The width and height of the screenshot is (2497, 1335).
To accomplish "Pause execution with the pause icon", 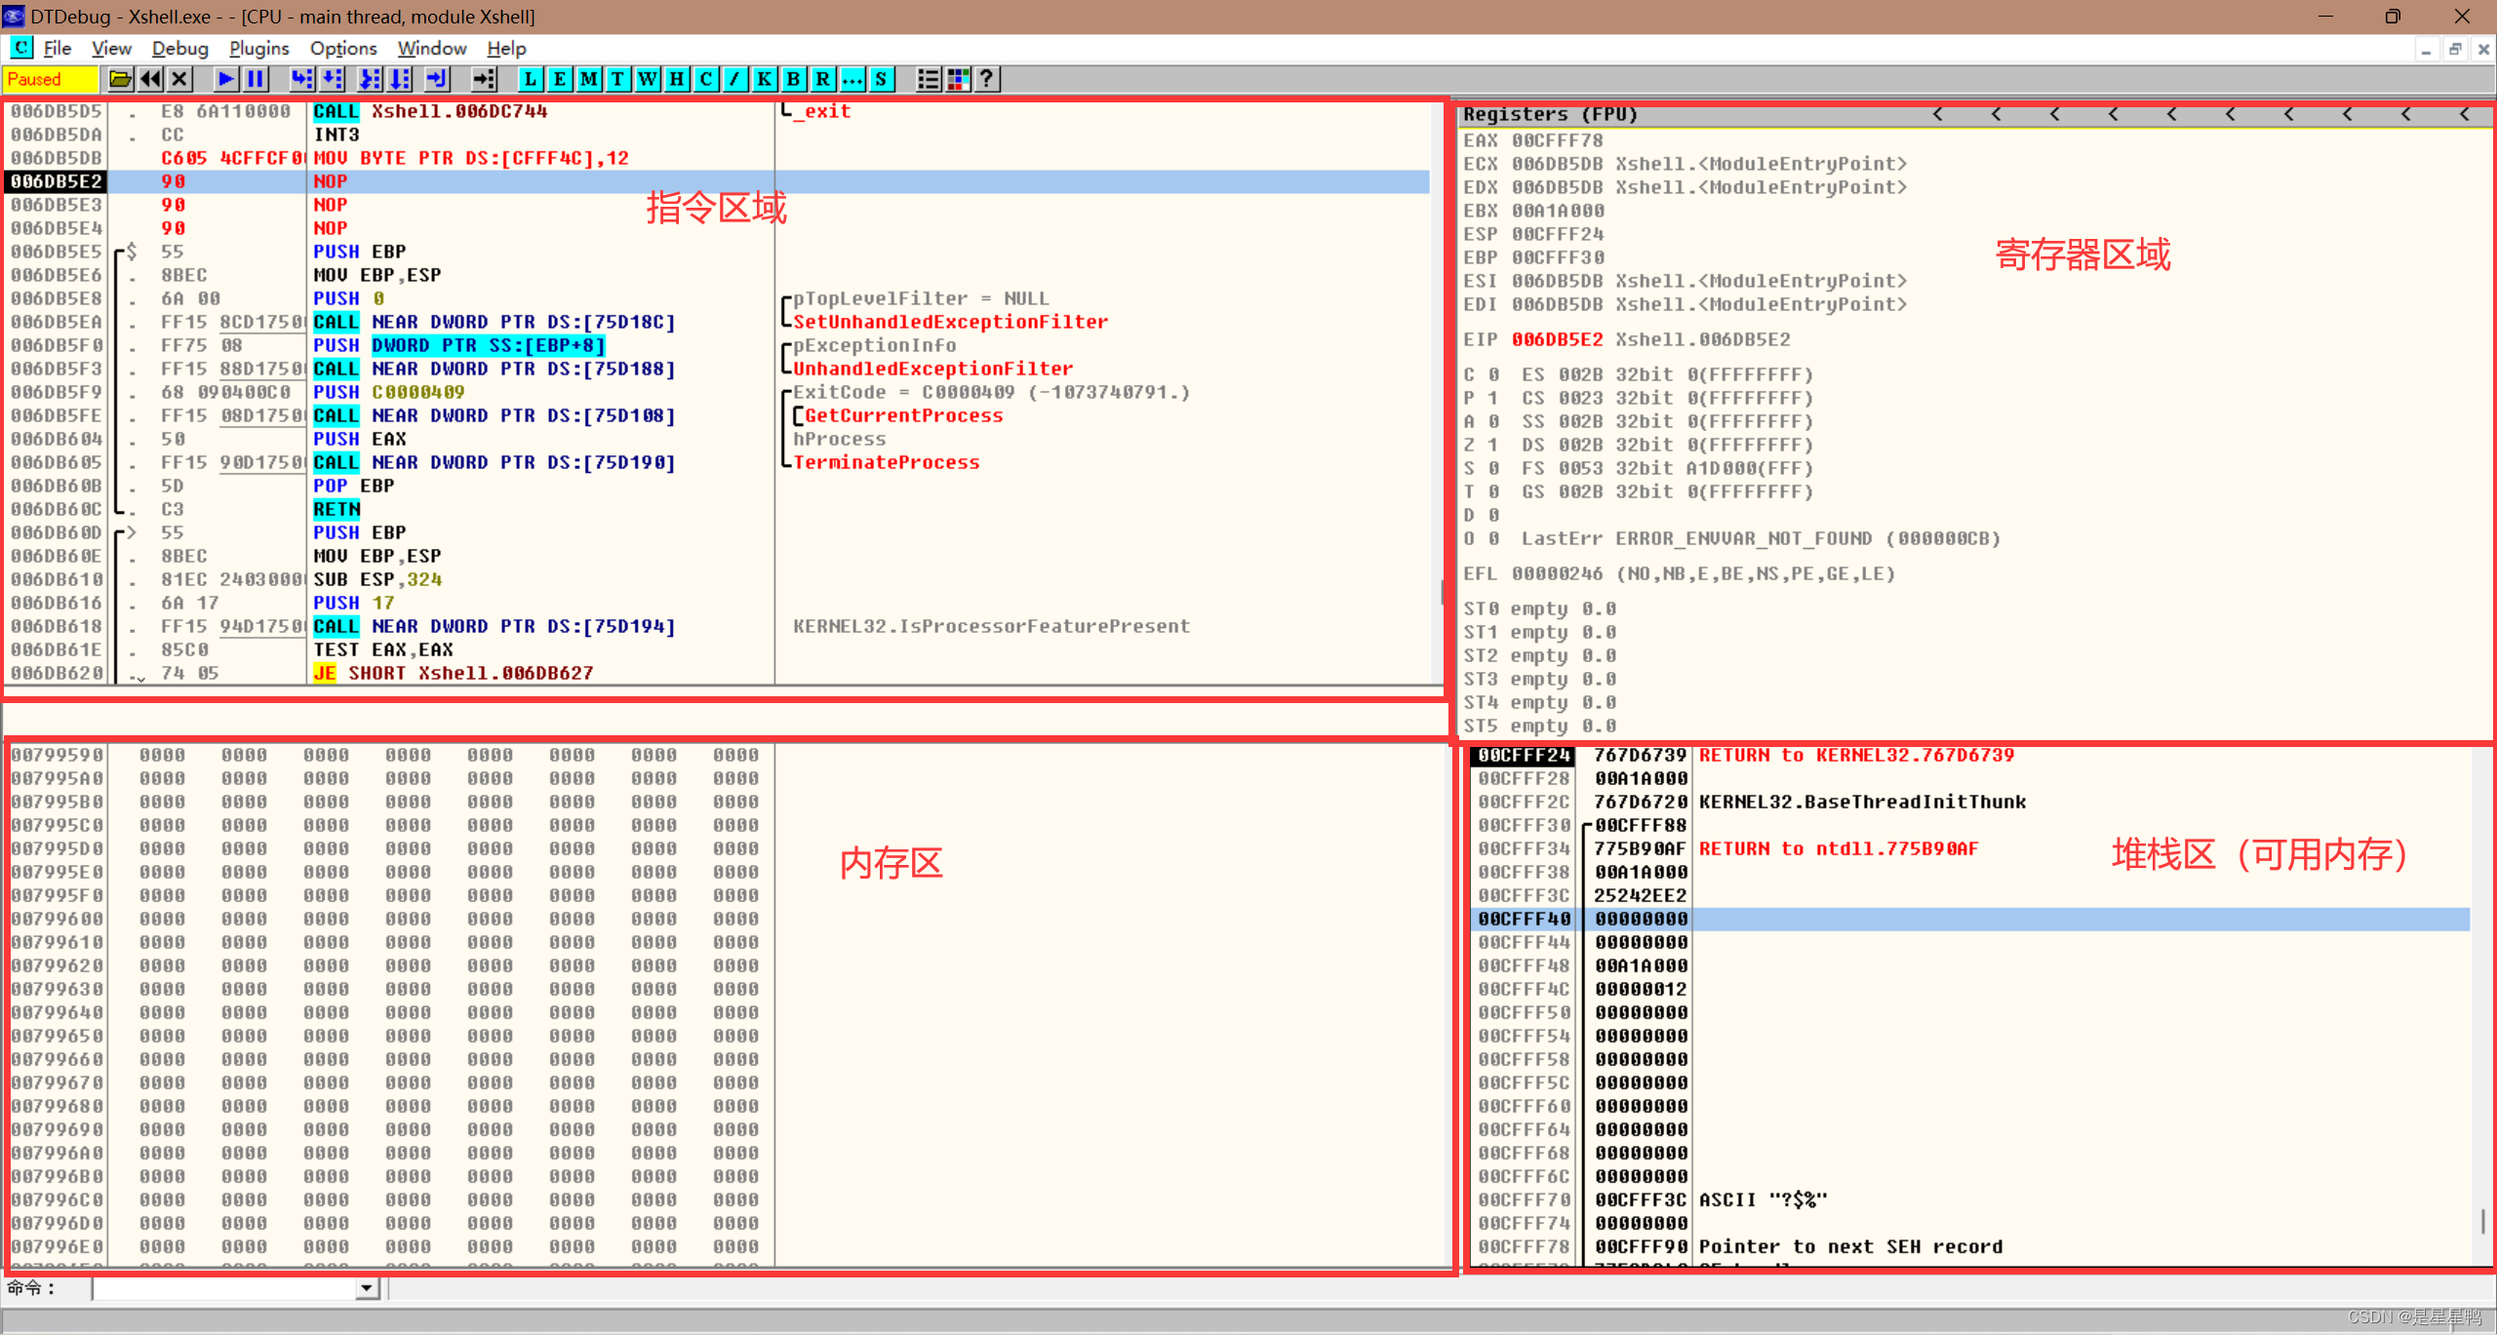I will click(x=256, y=79).
